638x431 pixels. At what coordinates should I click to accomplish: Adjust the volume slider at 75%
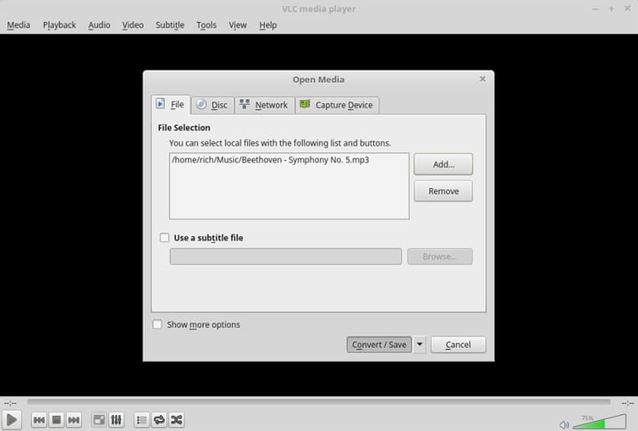[x=599, y=422]
